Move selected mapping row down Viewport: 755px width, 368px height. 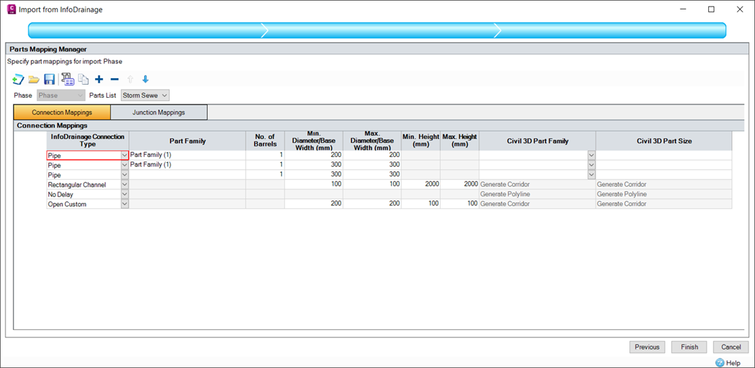[145, 79]
